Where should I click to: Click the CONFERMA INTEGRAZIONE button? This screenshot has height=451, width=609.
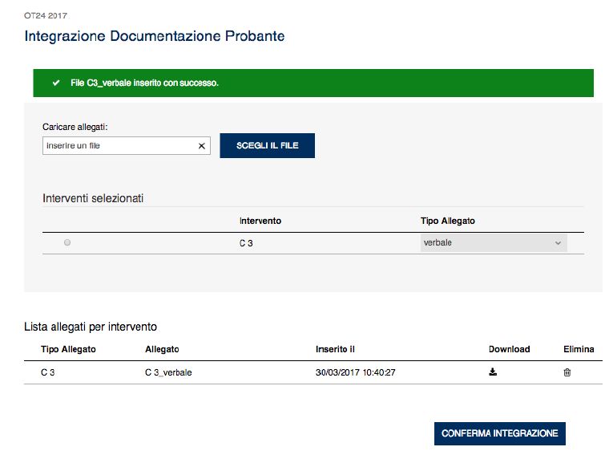pos(499,433)
